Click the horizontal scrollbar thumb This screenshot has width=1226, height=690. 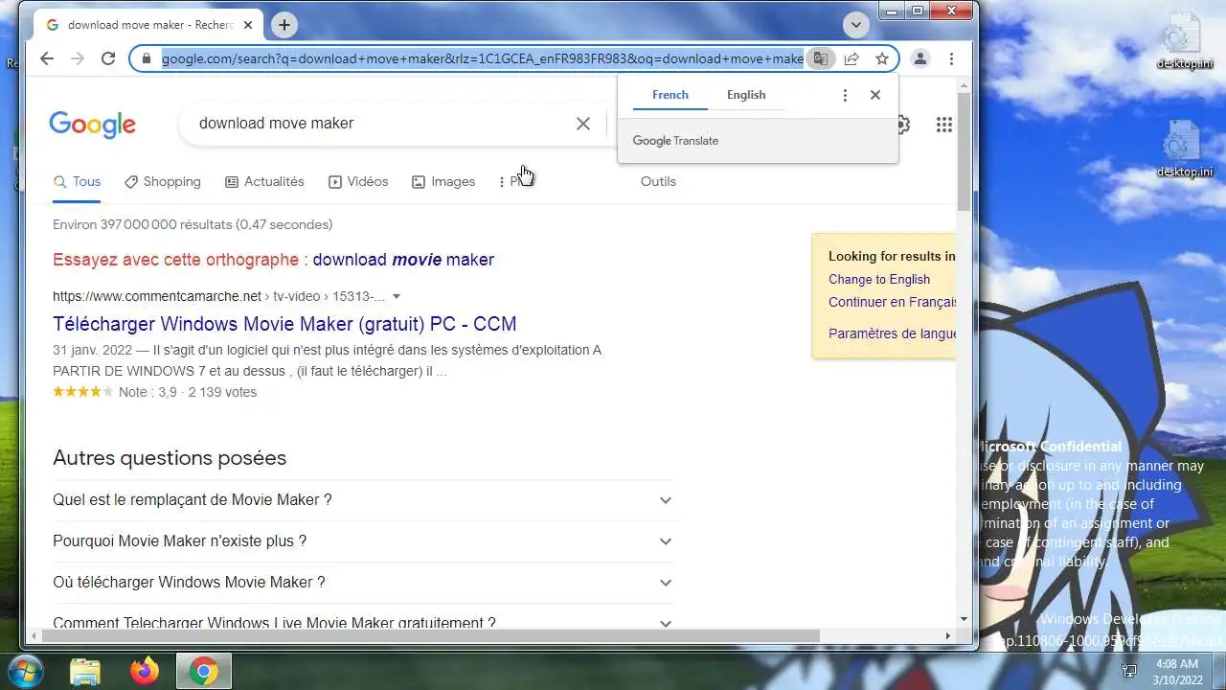tap(431, 635)
